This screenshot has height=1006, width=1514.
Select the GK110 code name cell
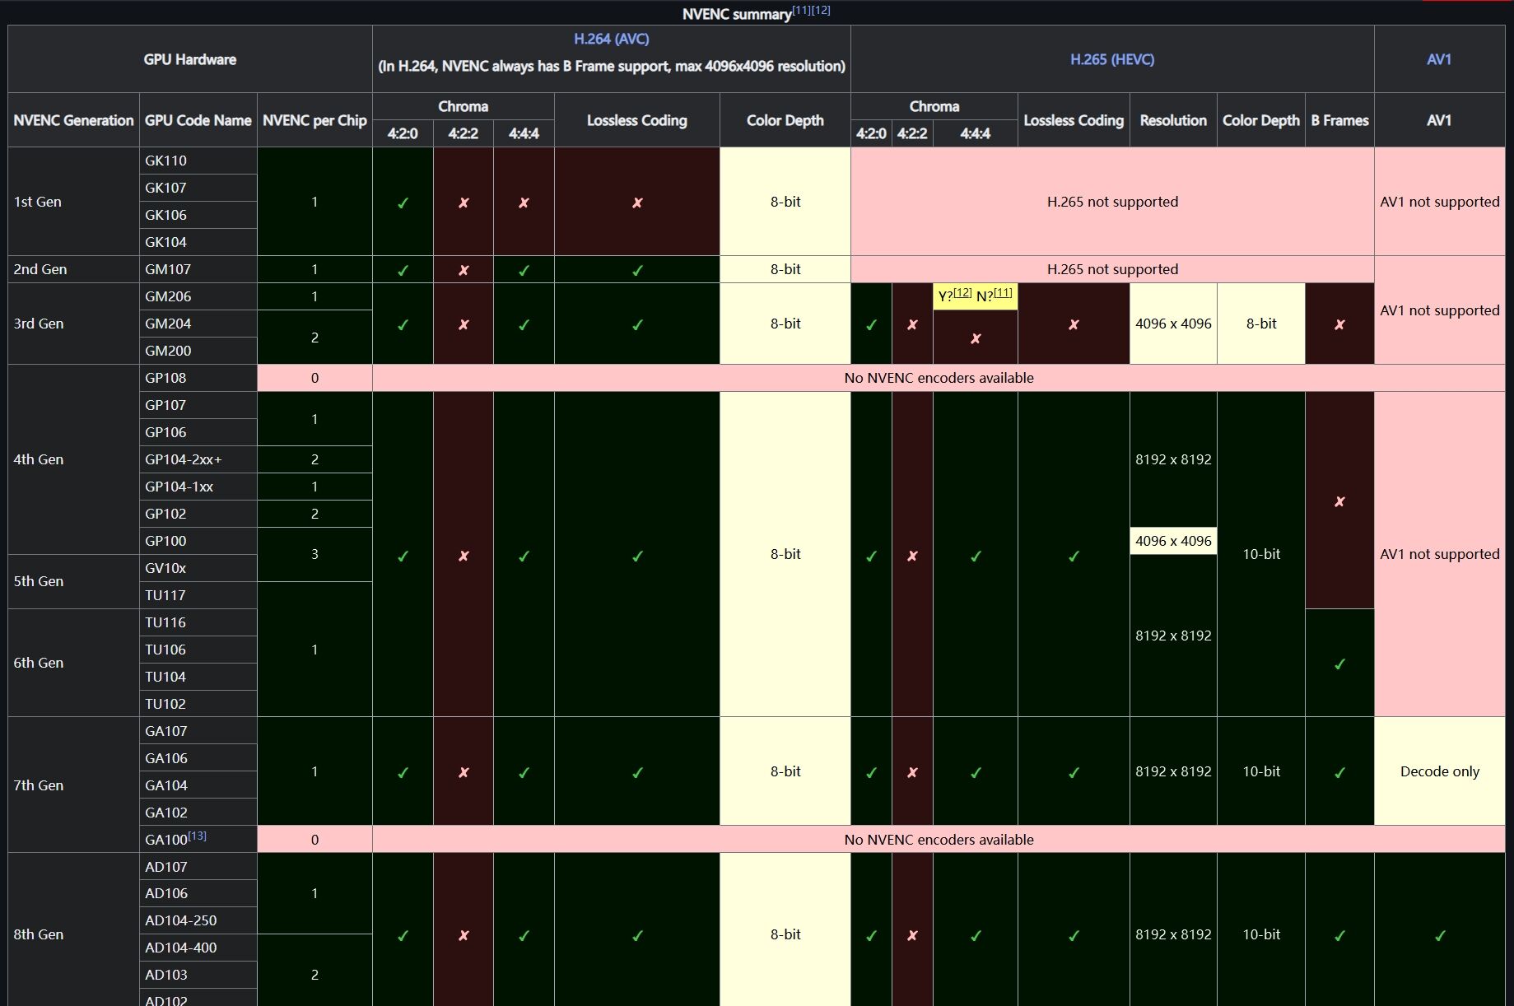coord(198,161)
